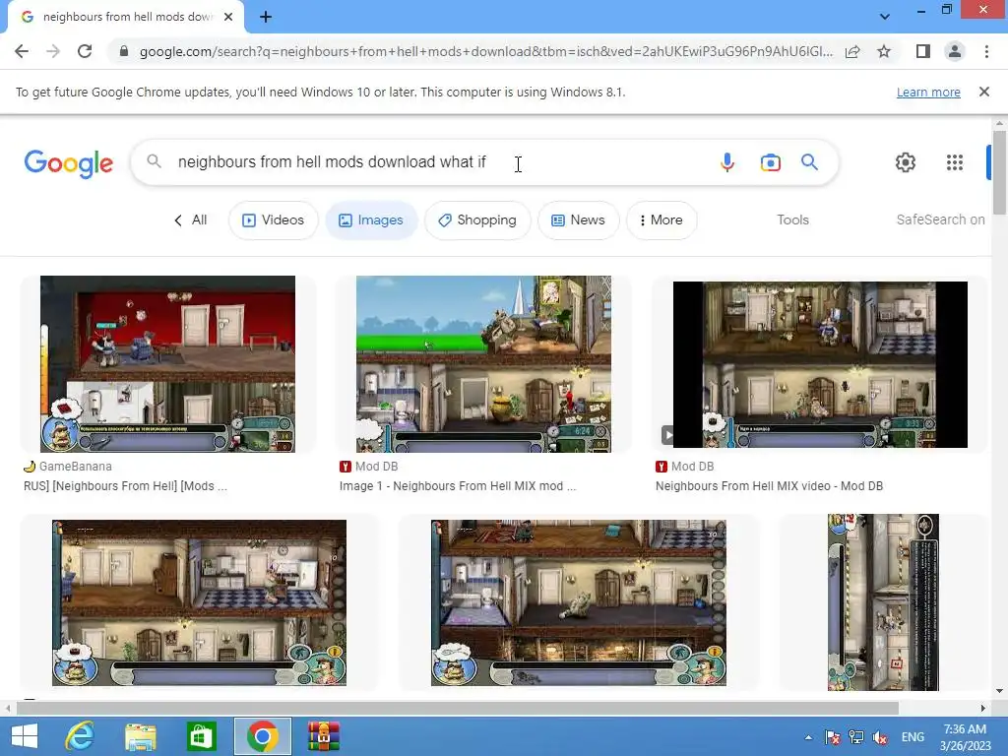The image size is (1008, 756).
Task: Follow the Learn more link
Action: click(928, 92)
